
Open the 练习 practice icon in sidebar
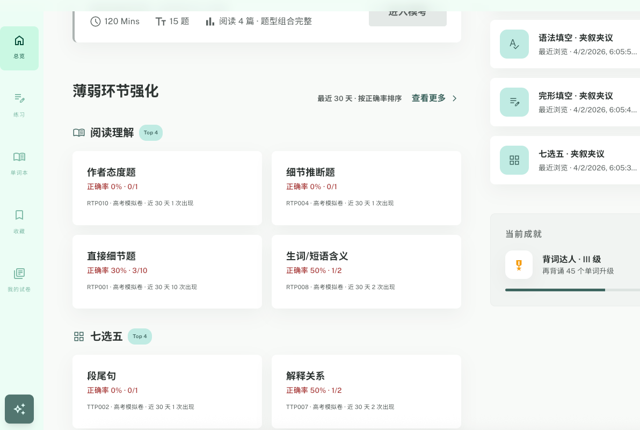19,98
